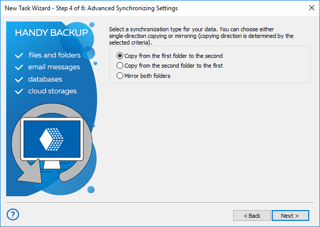The width and height of the screenshot is (320, 227).
Task: Click the checkmark beside databases
Action: click(20, 79)
